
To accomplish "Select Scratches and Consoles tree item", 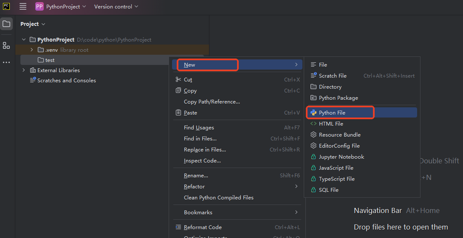I will [66, 81].
